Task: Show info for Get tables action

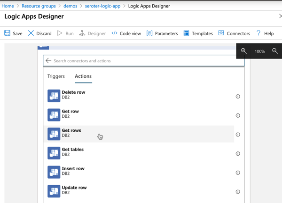Action: (238, 154)
